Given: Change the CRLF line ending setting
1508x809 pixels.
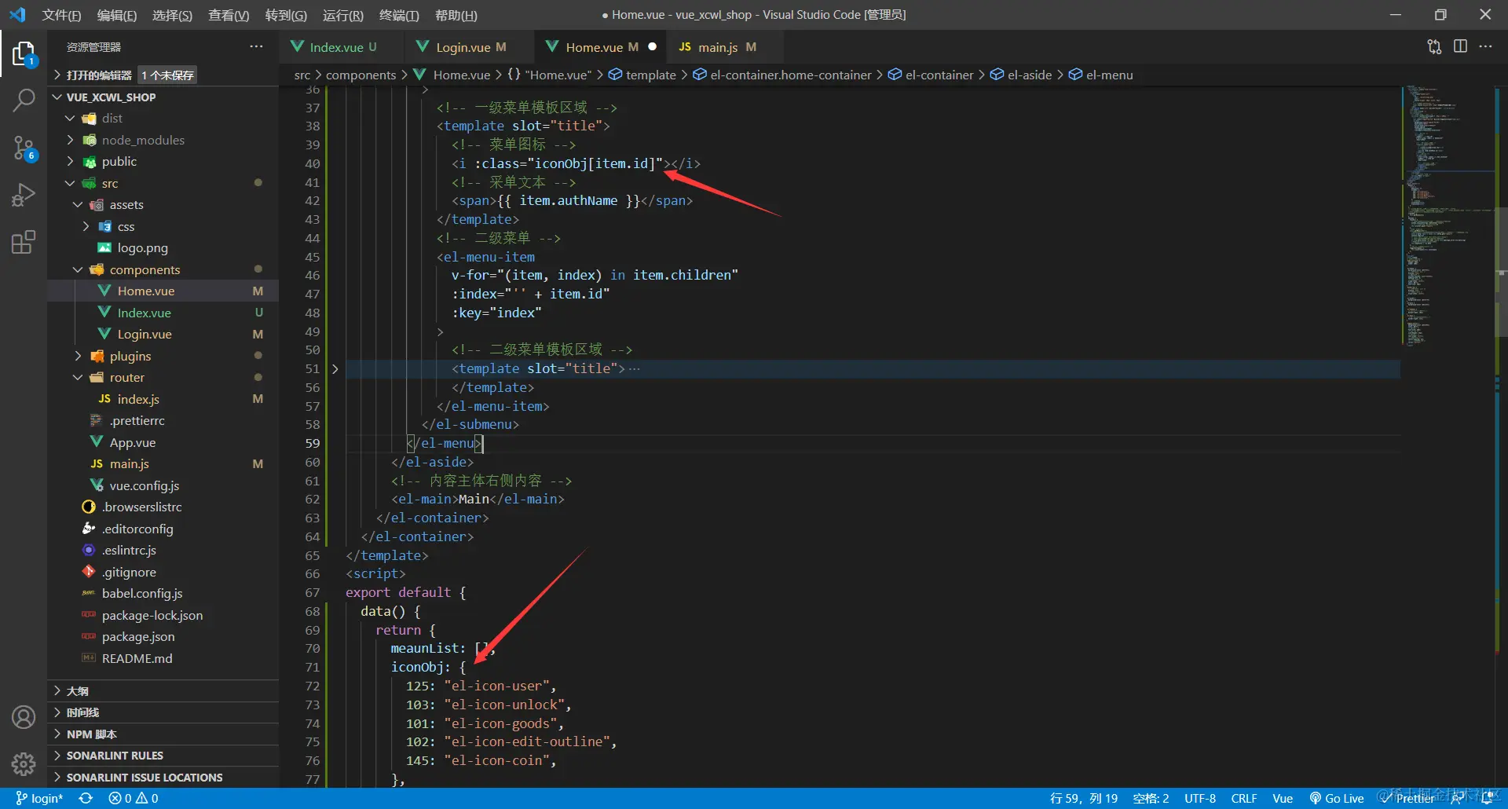Looking at the screenshot, I should (1244, 798).
